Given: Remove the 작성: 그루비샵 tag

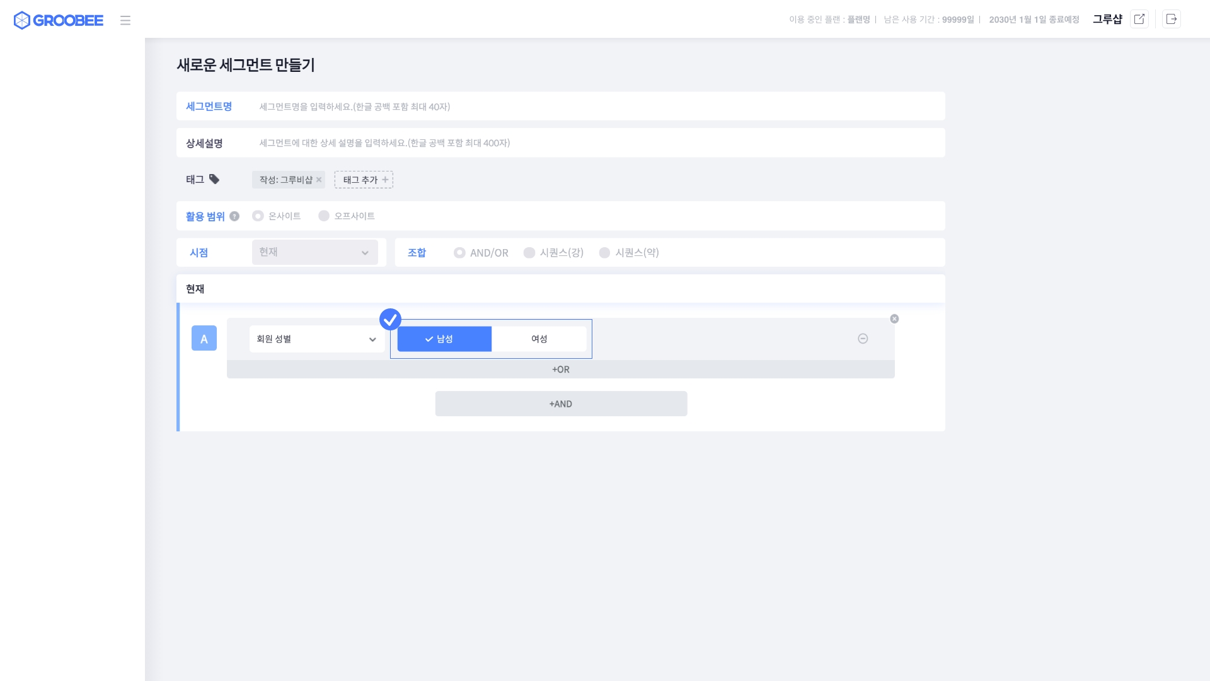Looking at the screenshot, I should coord(319,180).
